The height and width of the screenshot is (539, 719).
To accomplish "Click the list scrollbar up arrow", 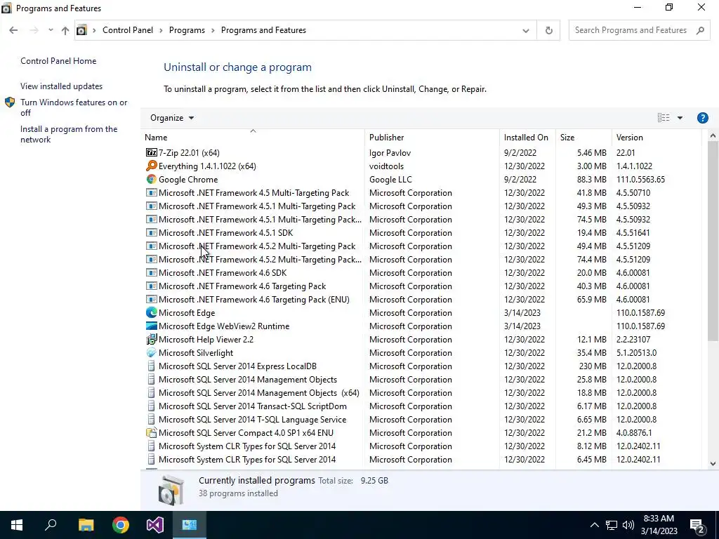I will click(713, 135).
